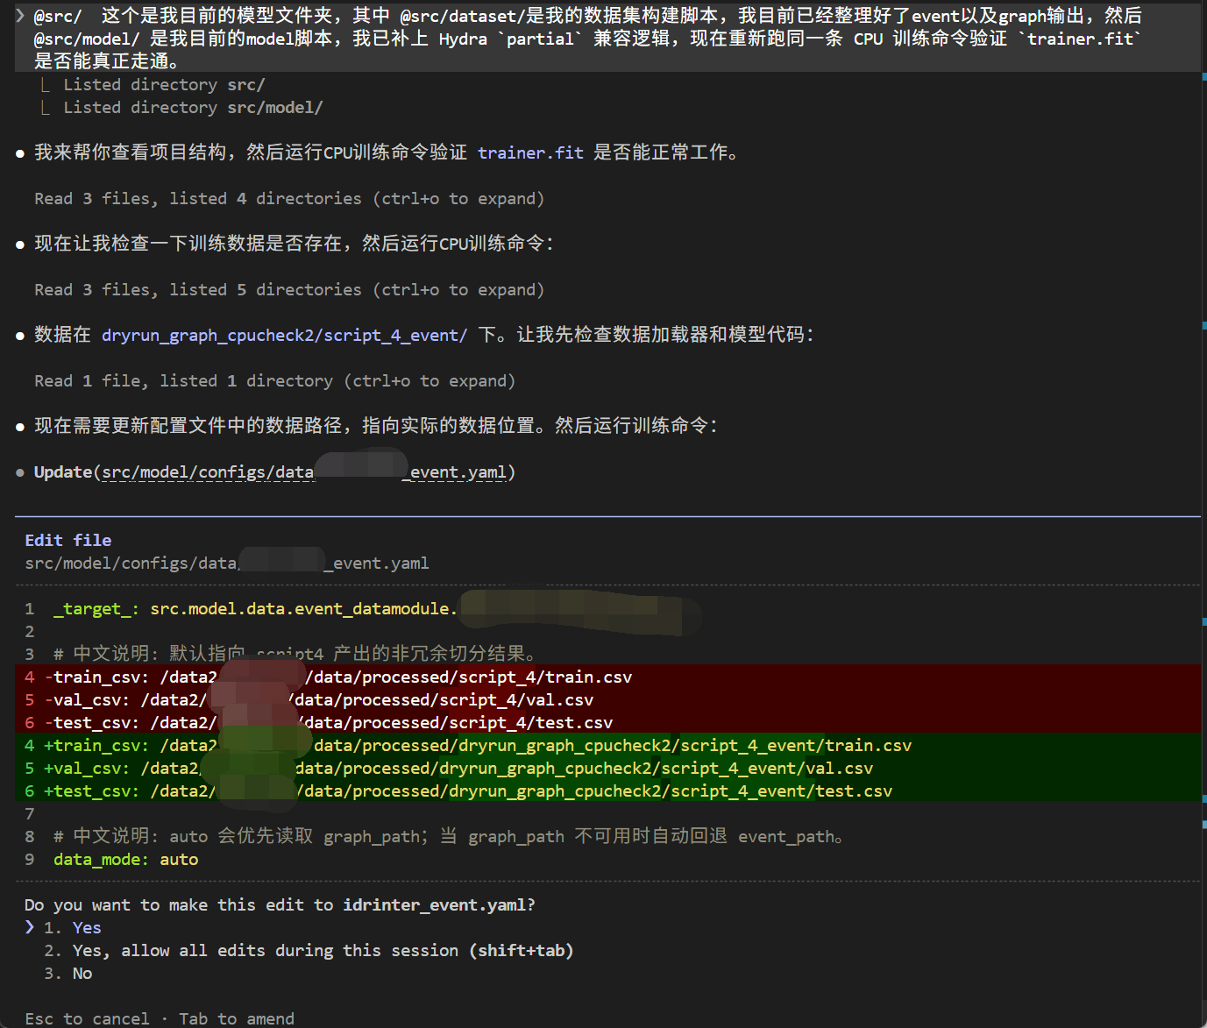Click removed line '-train_csv' in the diff
Screen dimensions: 1207x1028
click(608, 677)
